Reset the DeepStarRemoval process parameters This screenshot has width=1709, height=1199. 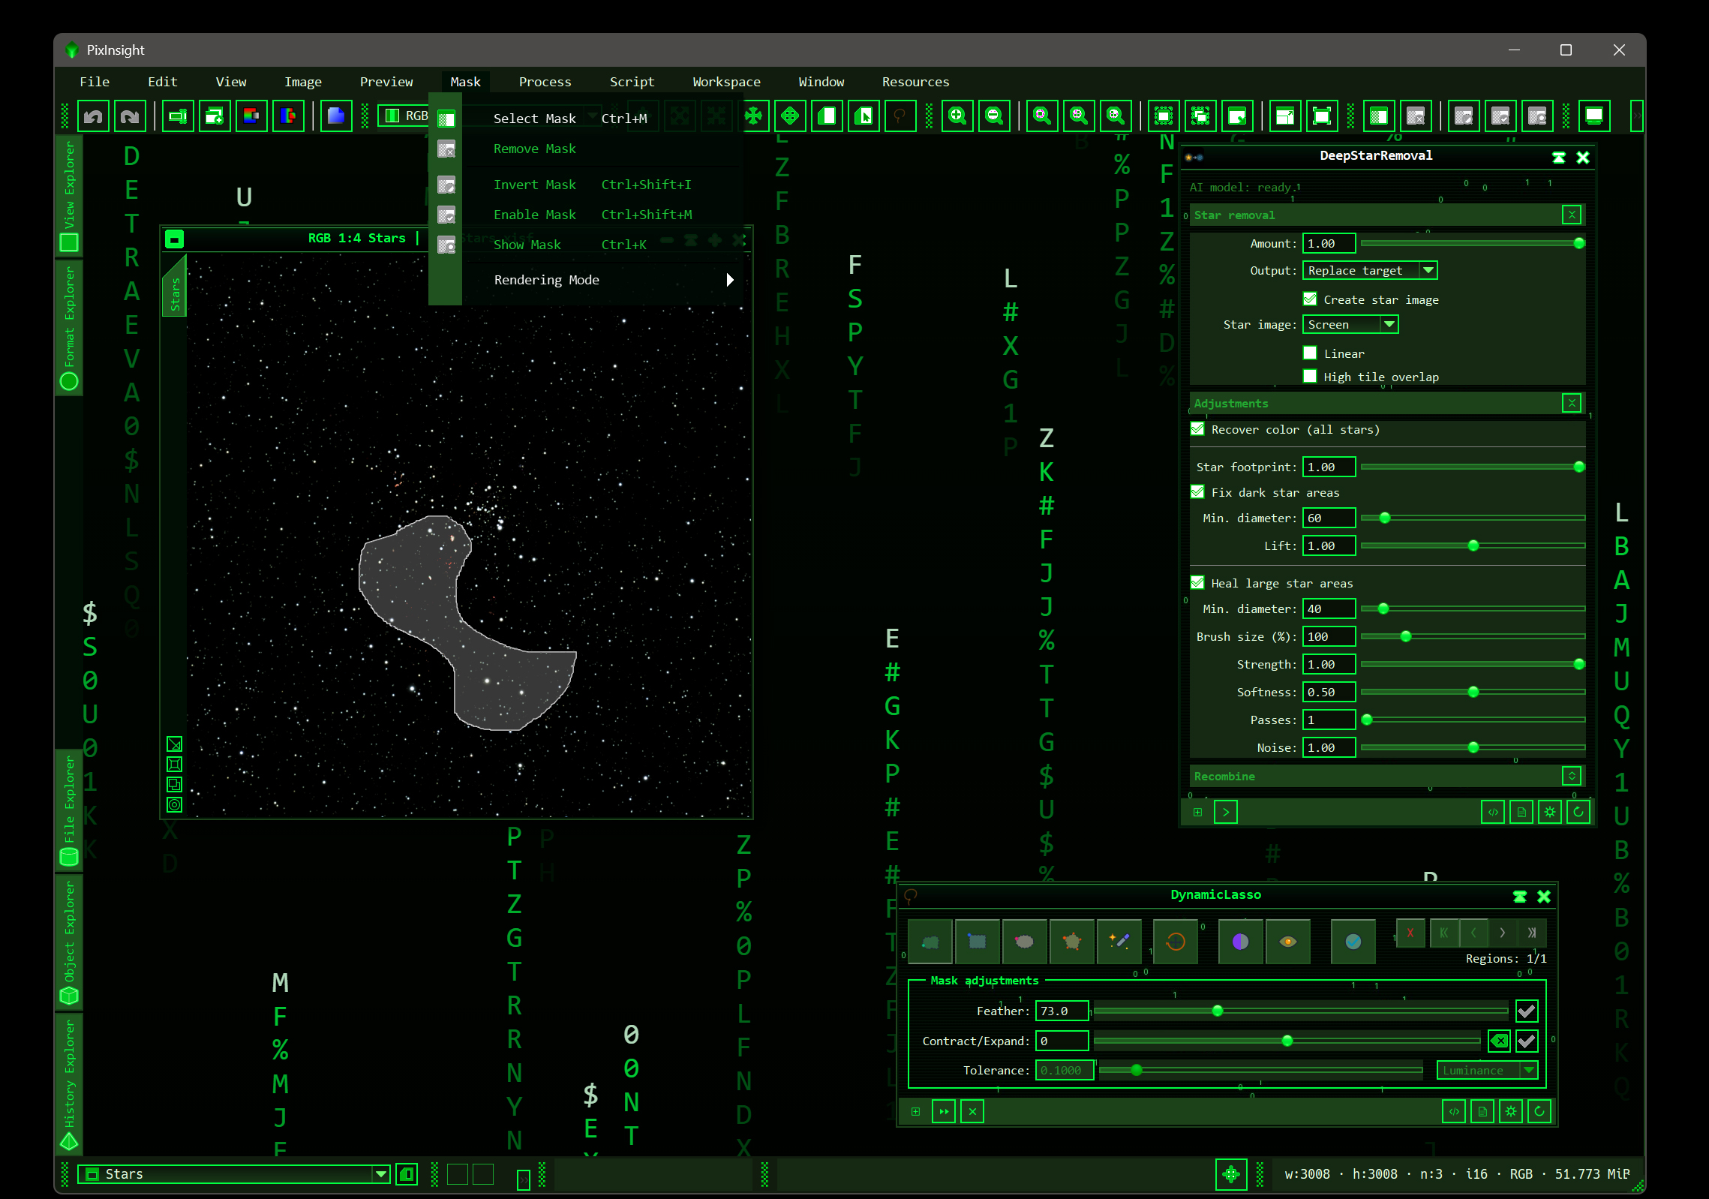1578,812
